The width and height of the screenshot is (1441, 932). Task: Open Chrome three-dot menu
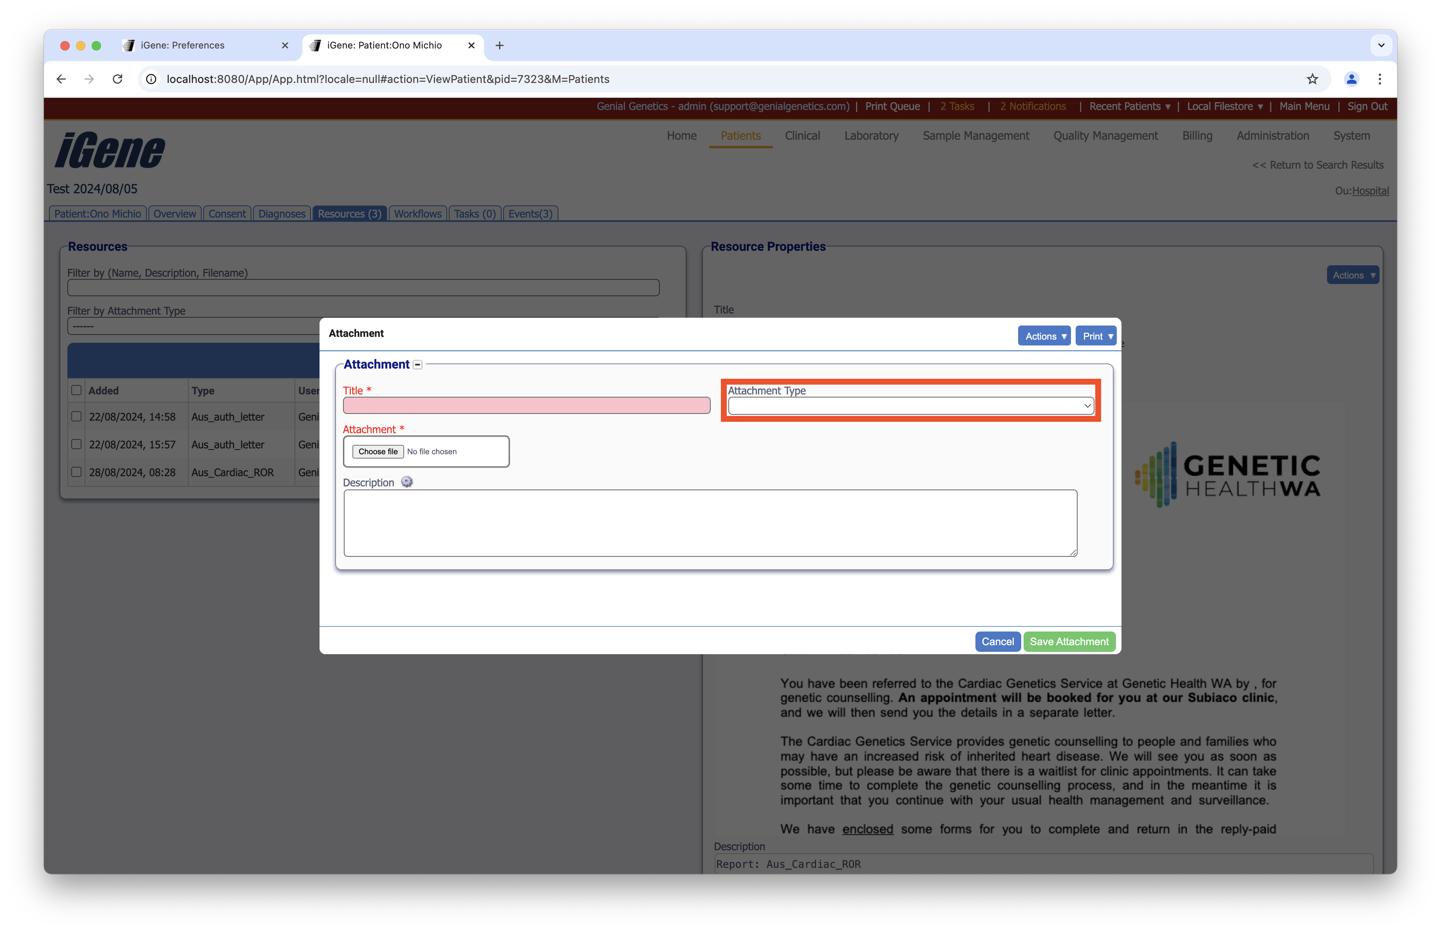pos(1380,79)
